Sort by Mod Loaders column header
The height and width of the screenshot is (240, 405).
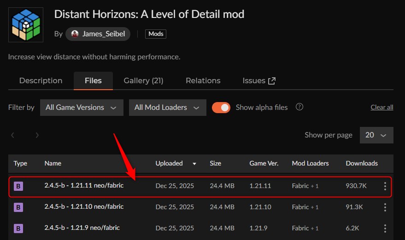(310, 163)
